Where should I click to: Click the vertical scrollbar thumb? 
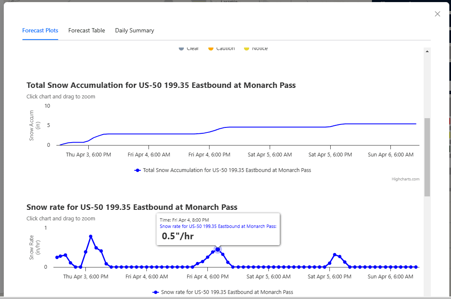tap(427, 157)
